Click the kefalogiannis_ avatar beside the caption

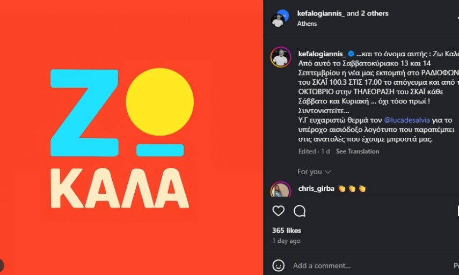coord(280,57)
